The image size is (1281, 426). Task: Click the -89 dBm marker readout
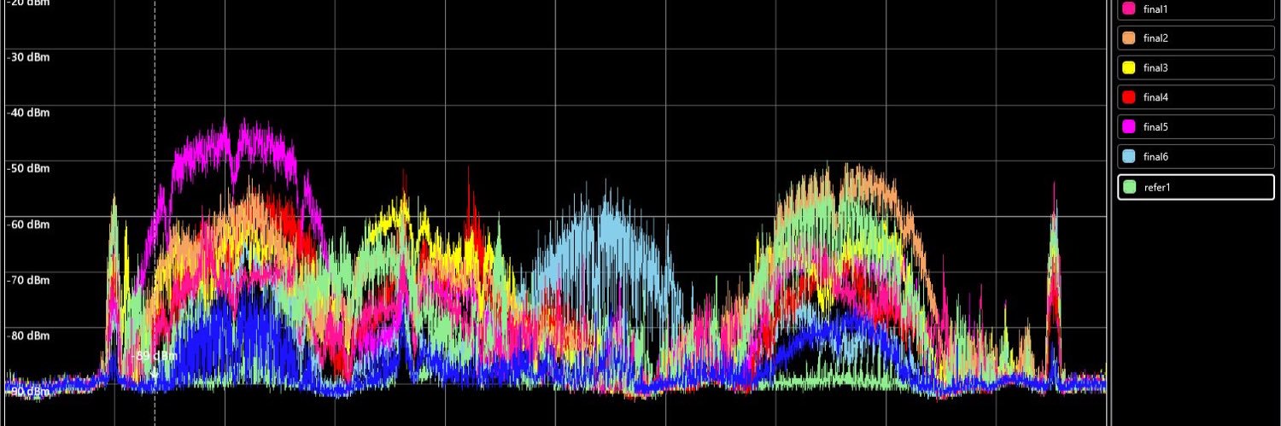pos(155,356)
